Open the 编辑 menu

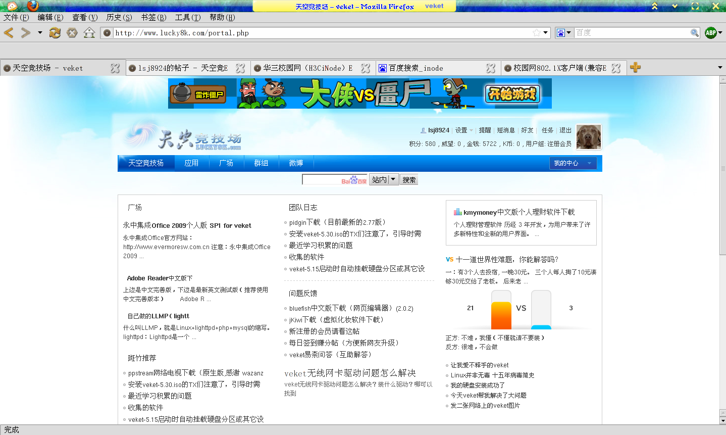click(50, 17)
